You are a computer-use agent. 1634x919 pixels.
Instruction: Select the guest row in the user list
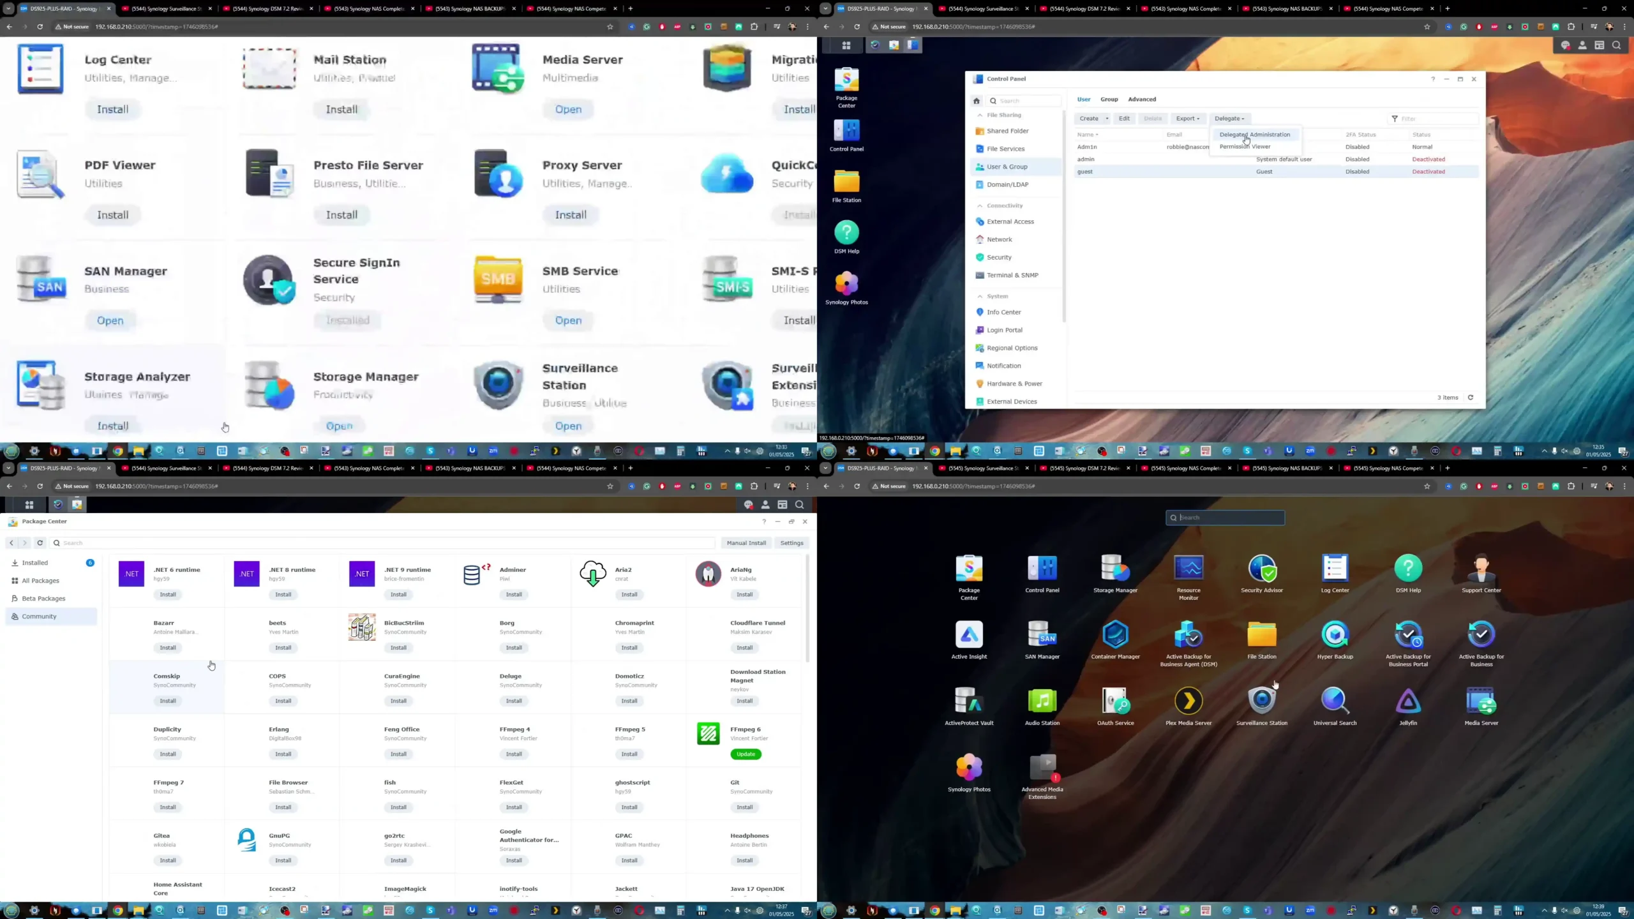tap(1276, 172)
